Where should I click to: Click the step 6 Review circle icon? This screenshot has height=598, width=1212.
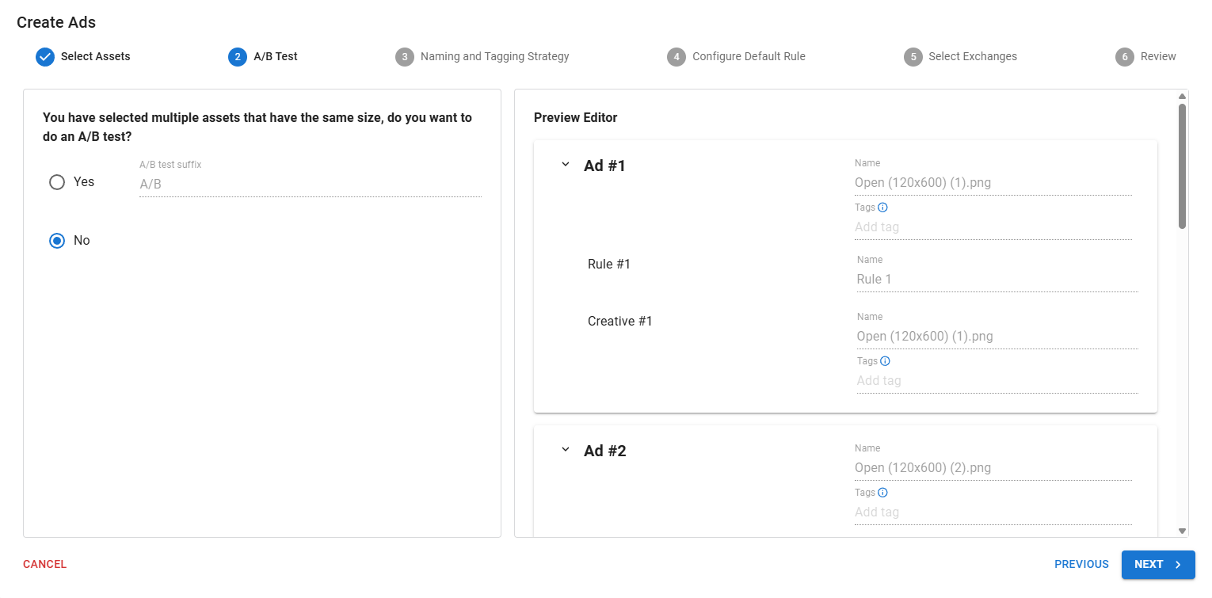[1124, 57]
